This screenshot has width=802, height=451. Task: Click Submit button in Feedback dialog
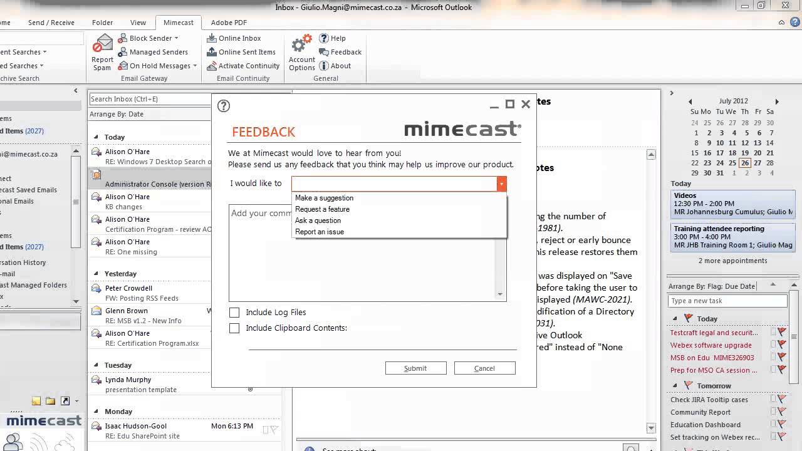[x=415, y=368]
